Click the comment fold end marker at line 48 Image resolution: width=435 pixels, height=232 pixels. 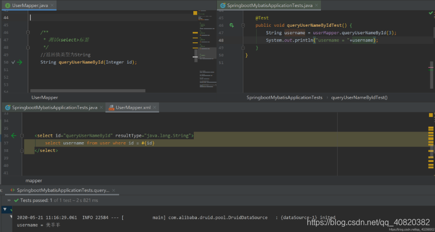click(28, 47)
